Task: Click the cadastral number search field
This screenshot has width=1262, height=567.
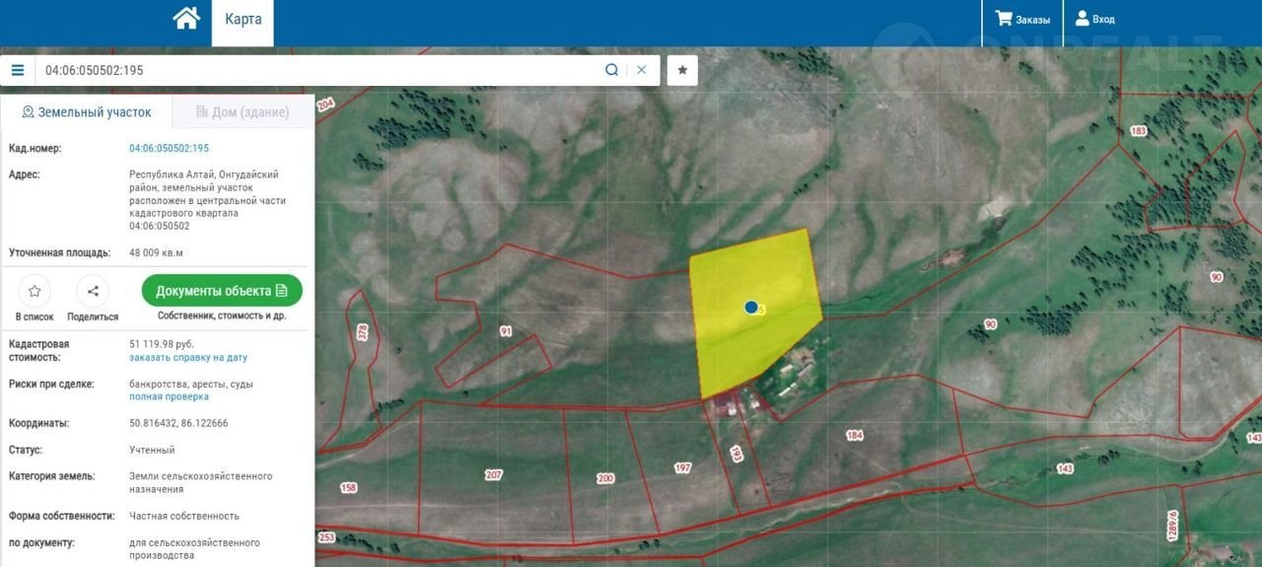Action: pyautogui.click(x=315, y=70)
